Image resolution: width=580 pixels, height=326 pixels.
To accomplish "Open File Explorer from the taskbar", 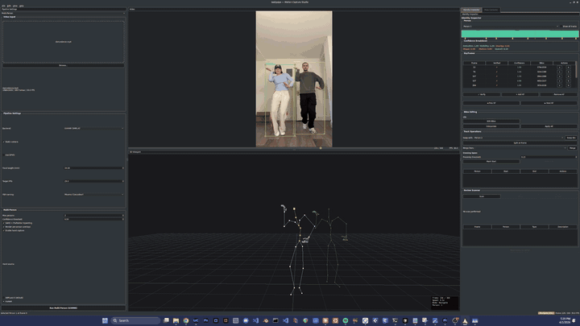I will click(x=176, y=320).
